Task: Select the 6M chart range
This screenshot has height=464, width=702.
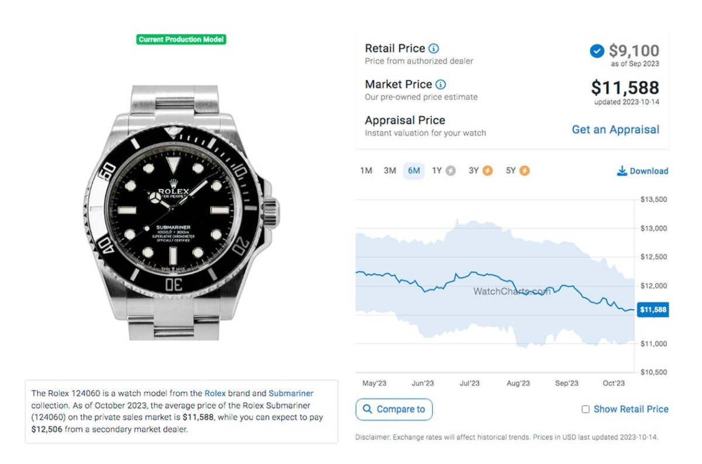Action: click(414, 171)
